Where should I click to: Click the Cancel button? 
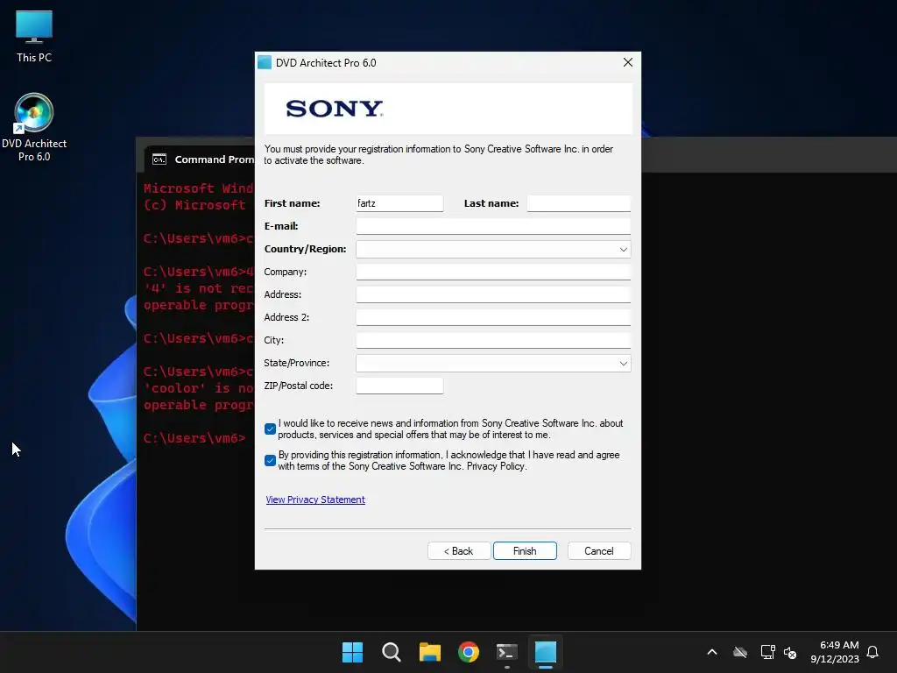599,550
